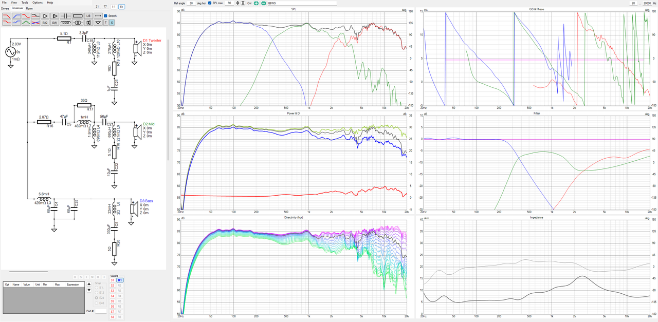658x322 pixels.
Task: Open the Options menu
Action: pyautogui.click(x=38, y=3)
